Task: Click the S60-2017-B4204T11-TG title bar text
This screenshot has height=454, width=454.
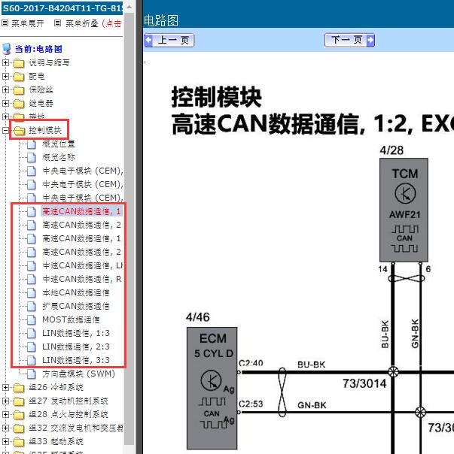Action: [62, 8]
